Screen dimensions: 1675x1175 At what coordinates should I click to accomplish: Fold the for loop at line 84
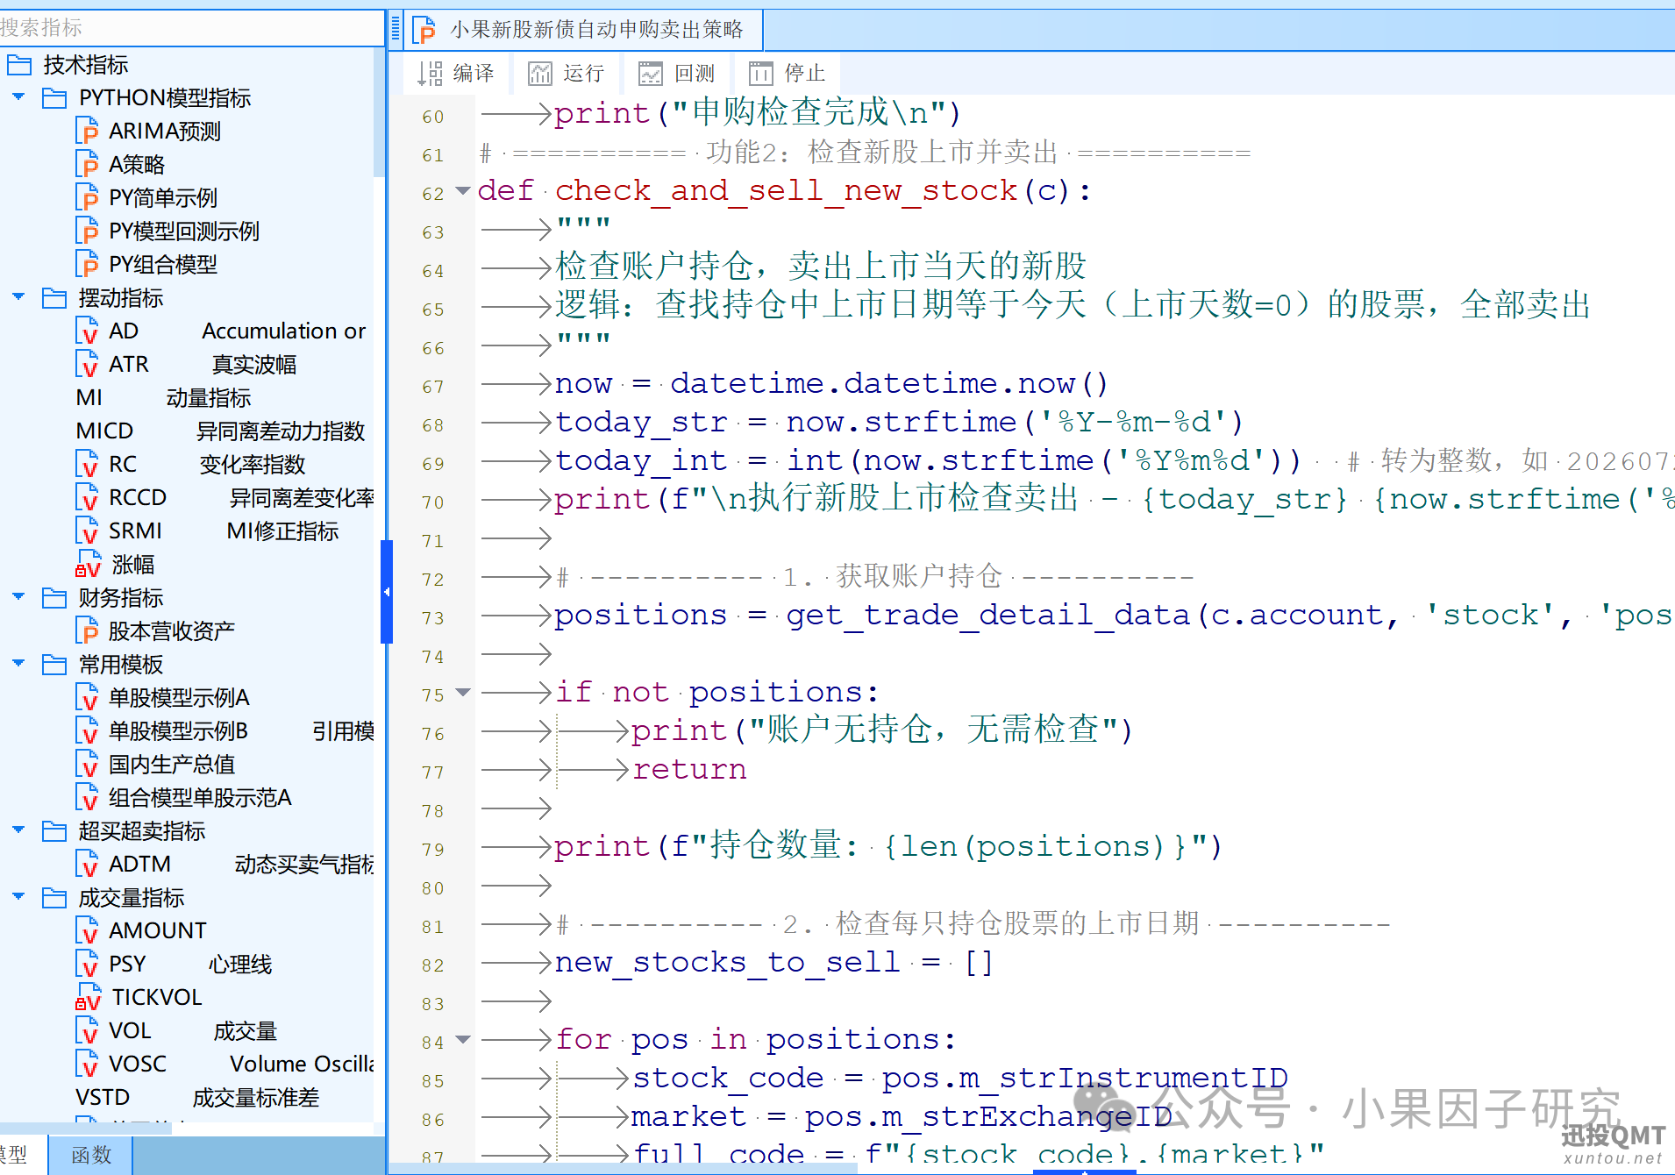pos(463,1040)
